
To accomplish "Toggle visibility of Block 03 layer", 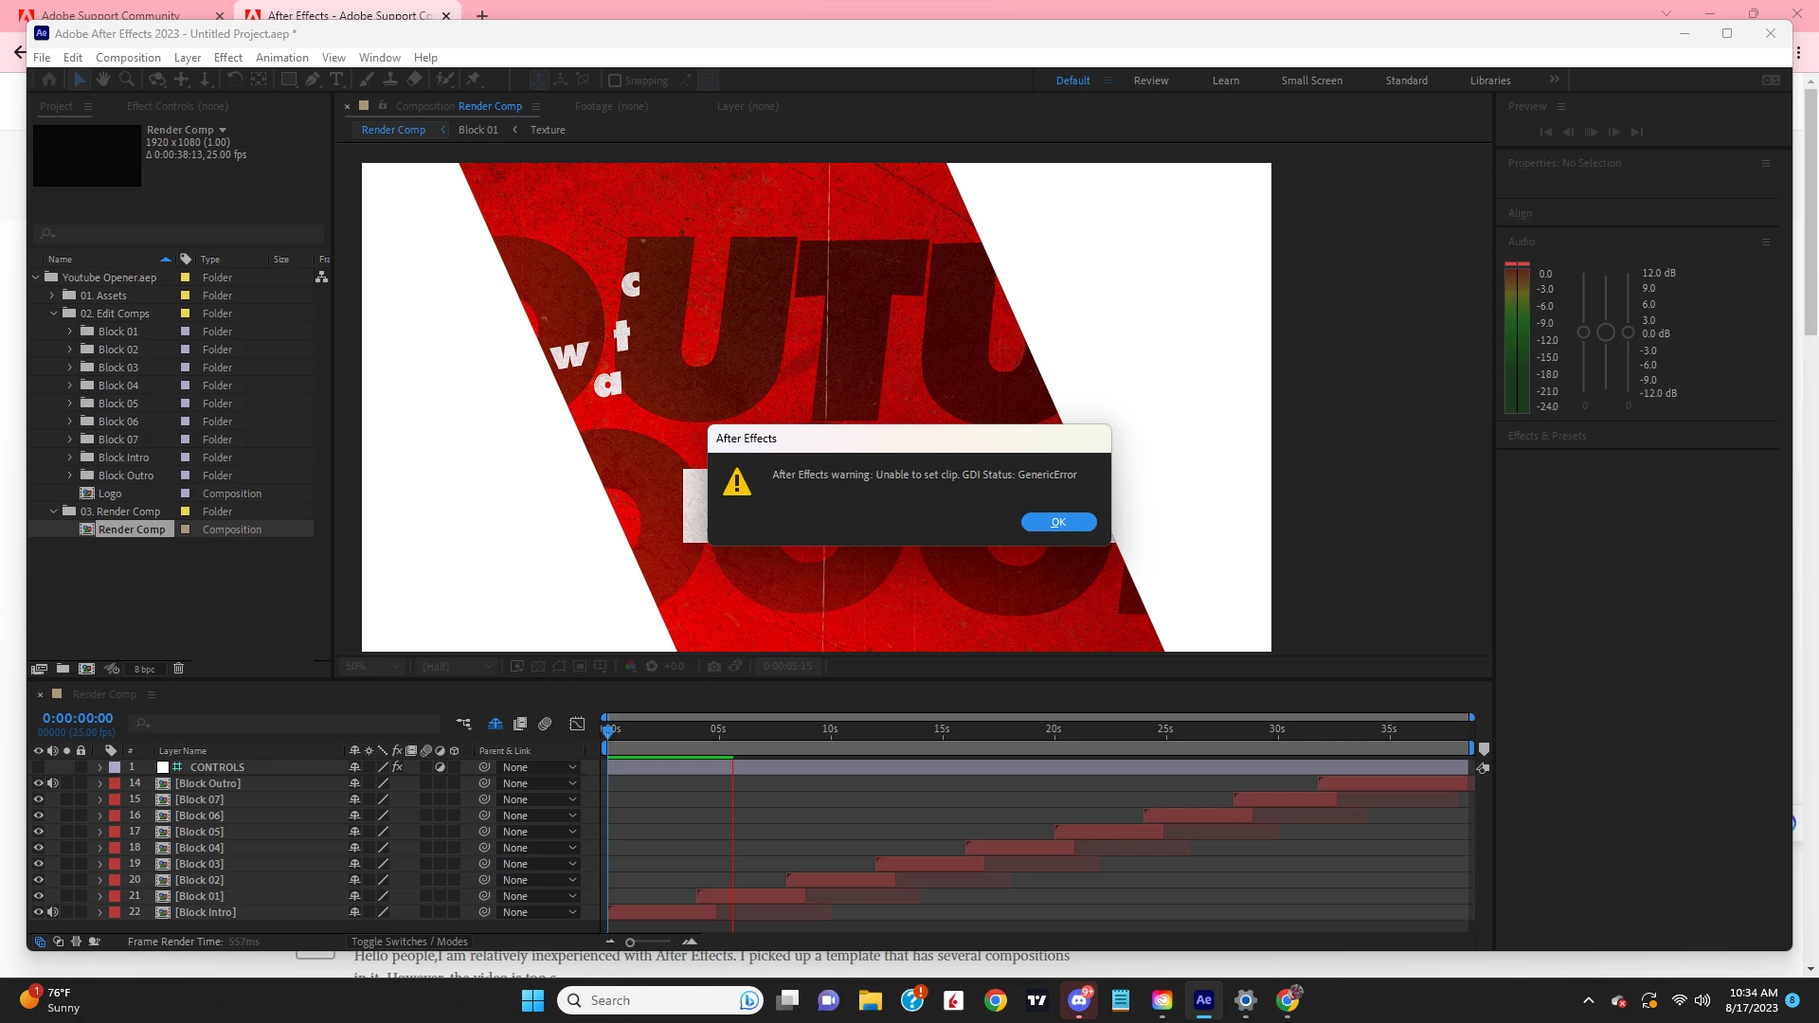I will [39, 864].
